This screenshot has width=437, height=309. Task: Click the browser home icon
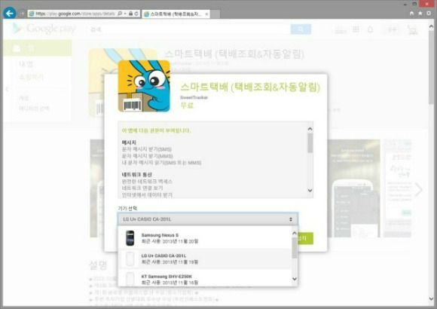(x=411, y=13)
